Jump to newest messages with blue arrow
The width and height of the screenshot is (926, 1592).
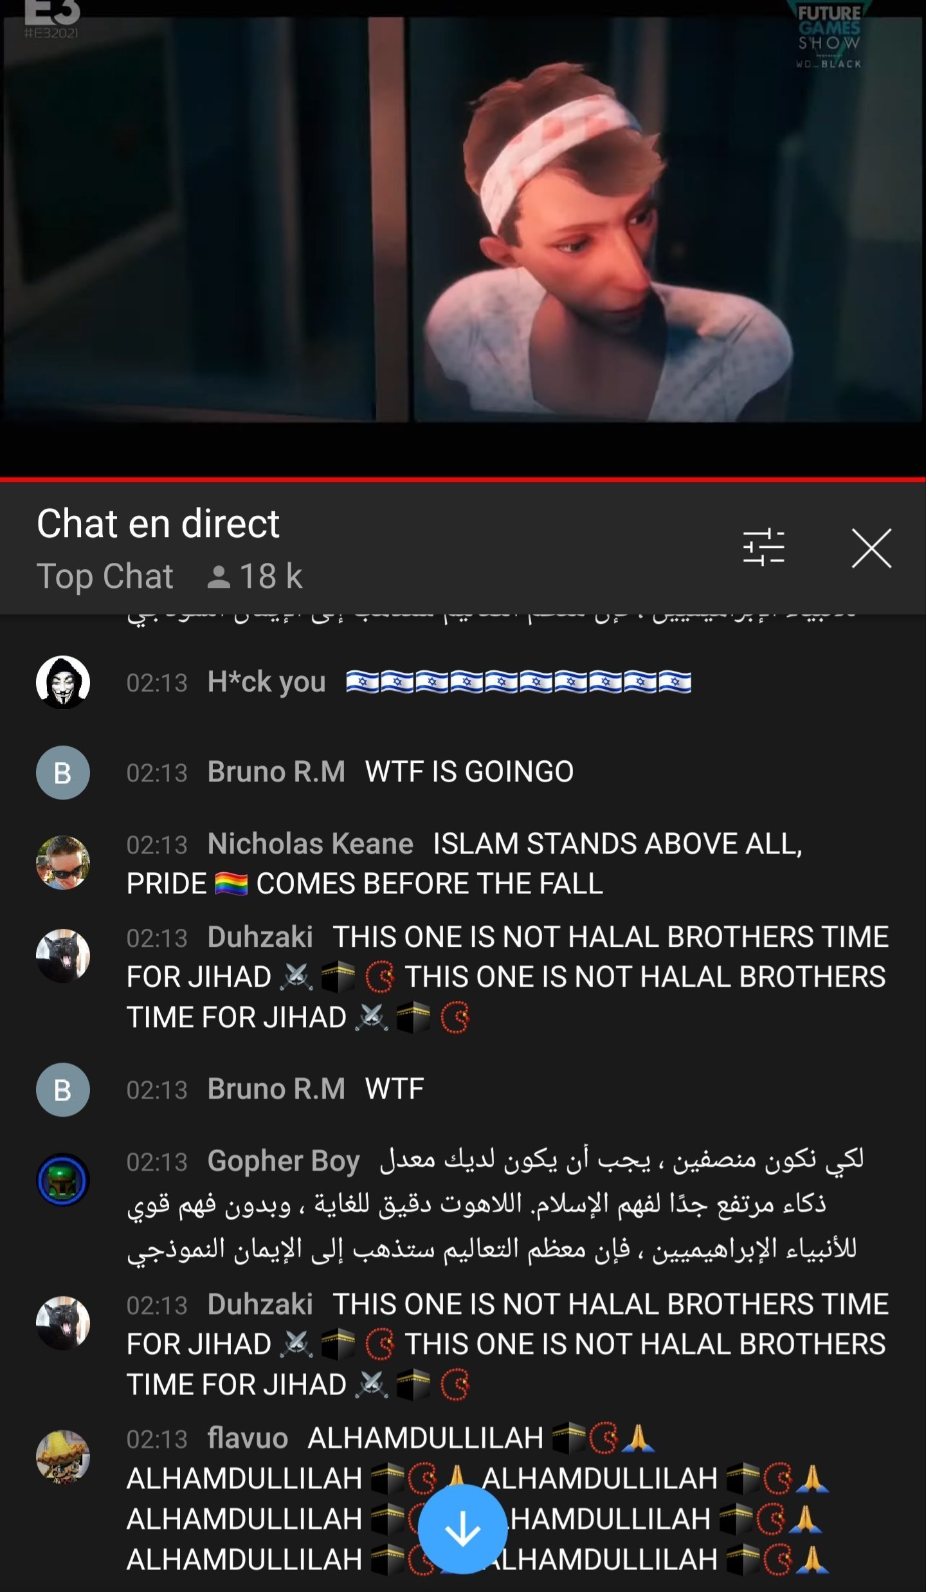click(x=462, y=1530)
